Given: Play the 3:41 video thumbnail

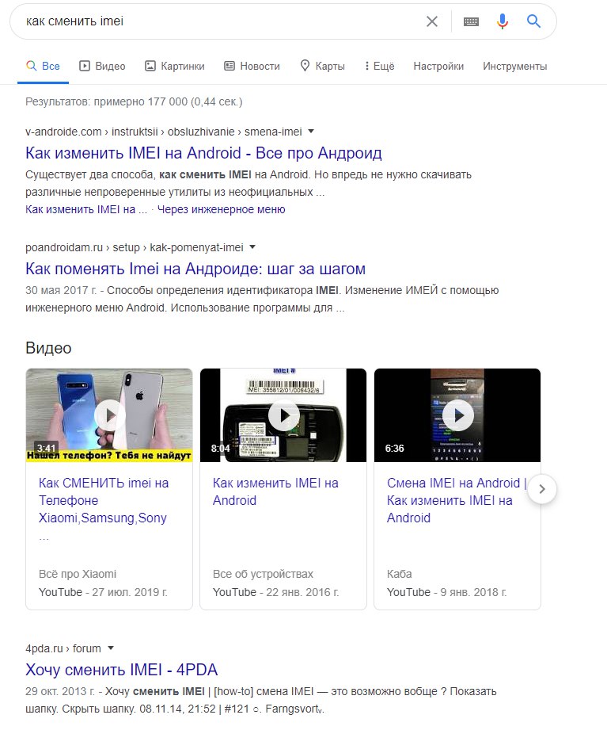Looking at the screenshot, I should click(x=109, y=415).
